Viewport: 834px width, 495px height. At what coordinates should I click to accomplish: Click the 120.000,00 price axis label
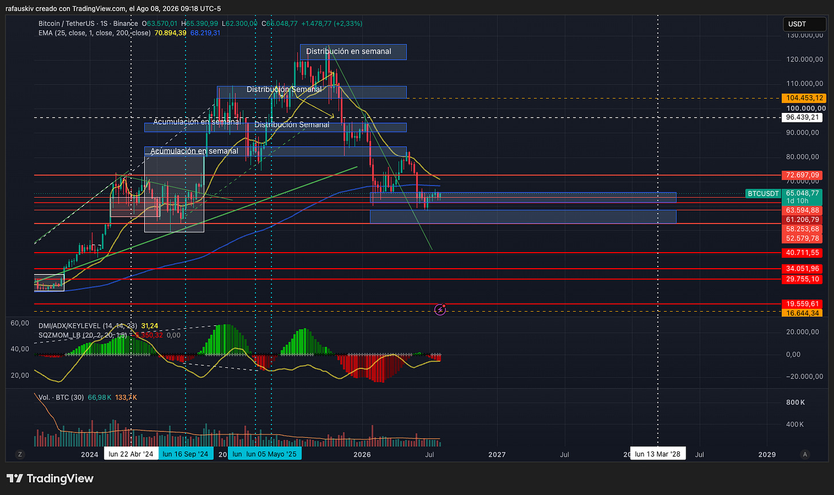coord(805,59)
